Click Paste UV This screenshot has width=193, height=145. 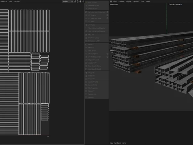96,76
